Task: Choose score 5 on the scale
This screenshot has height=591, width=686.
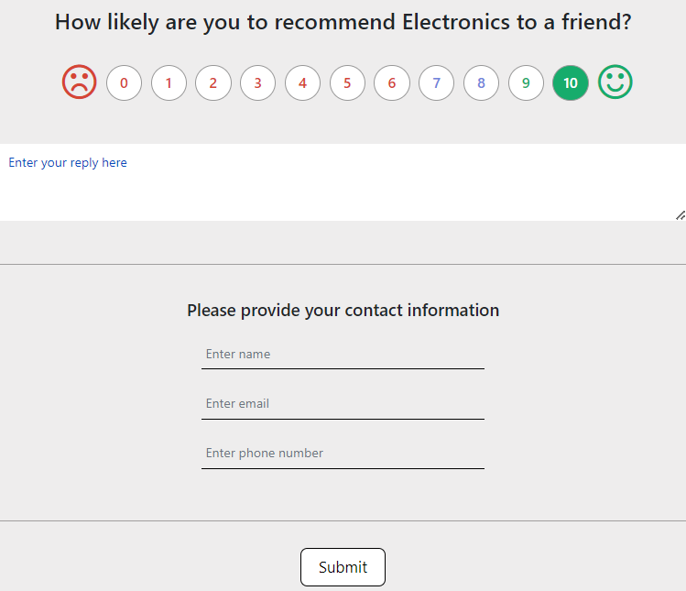Action: (x=347, y=83)
